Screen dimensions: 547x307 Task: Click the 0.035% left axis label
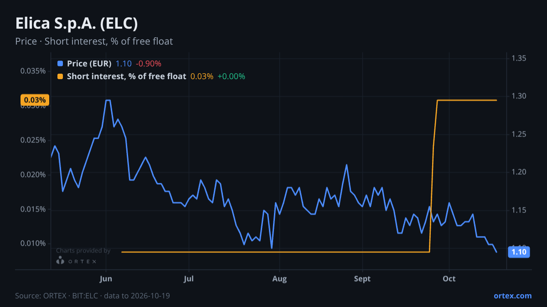click(33, 71)
